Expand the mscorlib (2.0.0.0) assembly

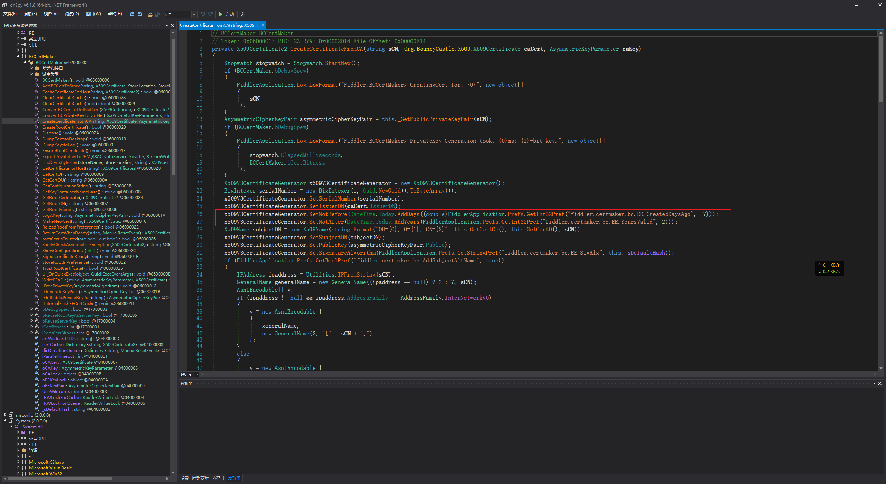[x=5, y=415]
